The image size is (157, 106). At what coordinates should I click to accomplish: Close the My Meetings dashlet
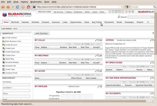tap(101, 56)
